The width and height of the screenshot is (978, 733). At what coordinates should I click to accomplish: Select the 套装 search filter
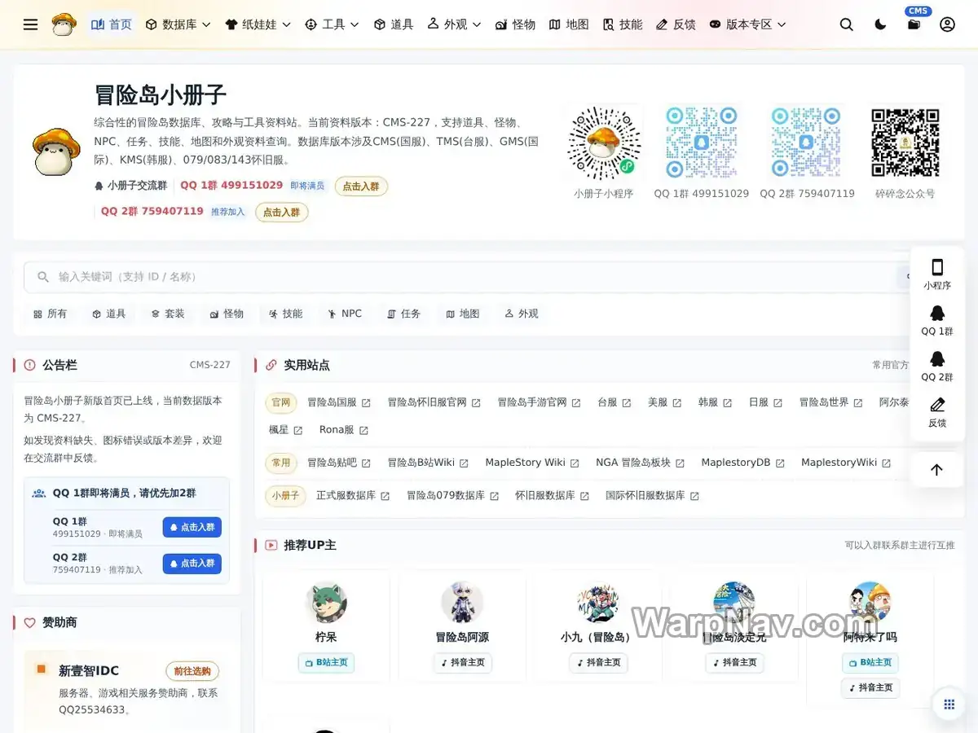167,314
